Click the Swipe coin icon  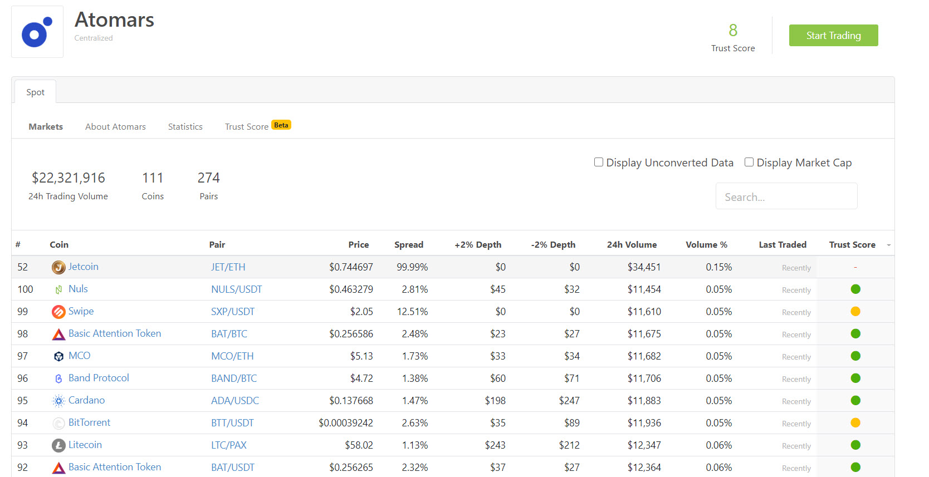(58, 312)
